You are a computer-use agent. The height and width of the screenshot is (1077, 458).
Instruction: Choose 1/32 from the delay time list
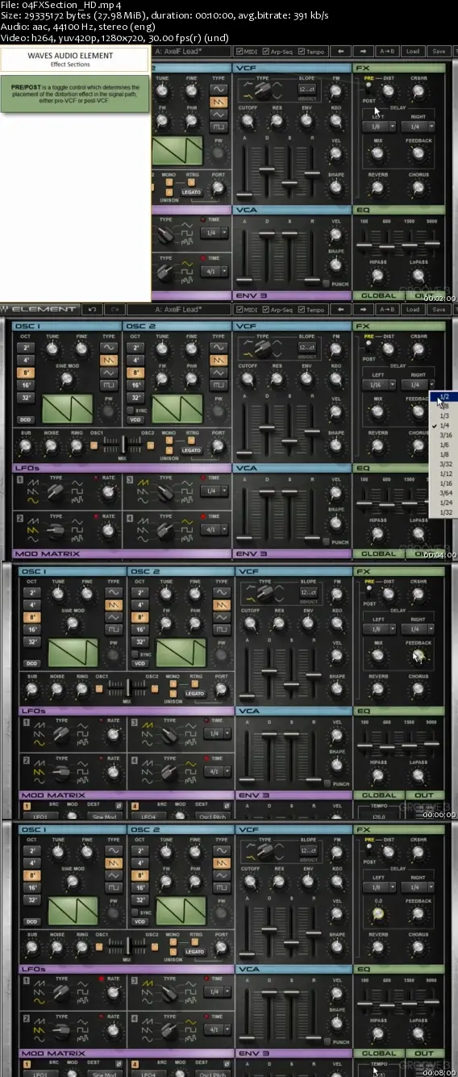[443, 512]
